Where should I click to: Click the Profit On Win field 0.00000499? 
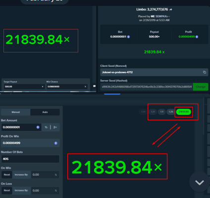30,143
